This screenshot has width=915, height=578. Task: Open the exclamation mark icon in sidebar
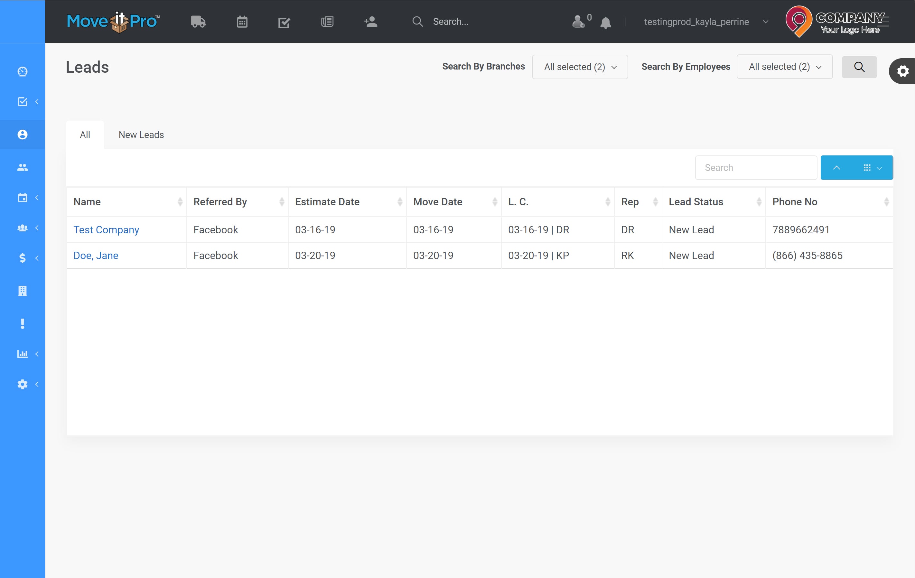pyautogui.click(x=23, y=324)
